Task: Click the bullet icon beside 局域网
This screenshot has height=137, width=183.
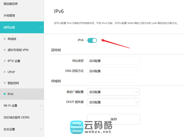Action: tap(4, 38)
